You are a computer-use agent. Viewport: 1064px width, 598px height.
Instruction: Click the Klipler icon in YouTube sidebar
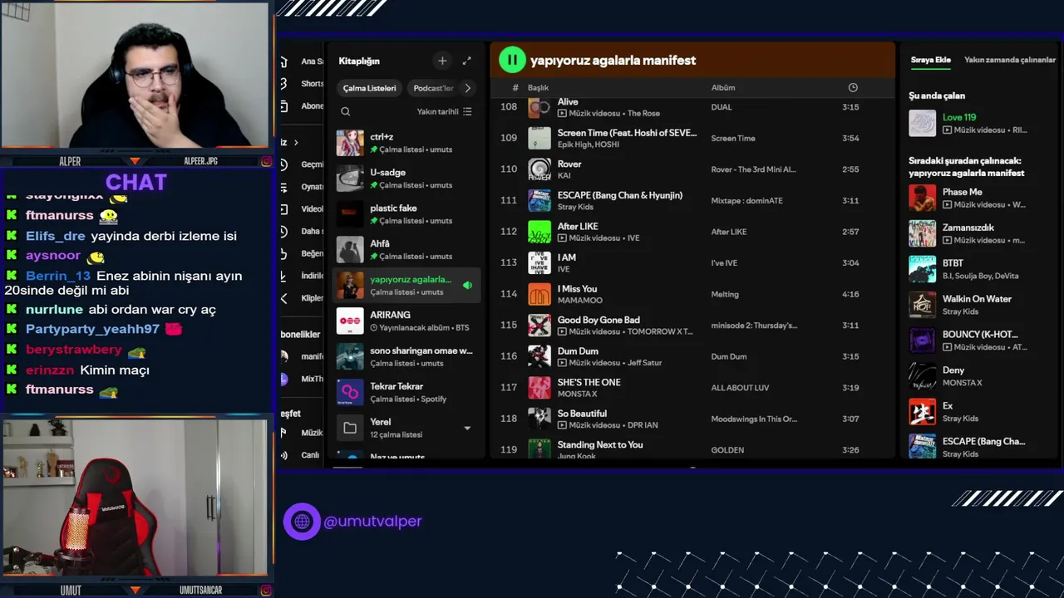coord(283,298)
